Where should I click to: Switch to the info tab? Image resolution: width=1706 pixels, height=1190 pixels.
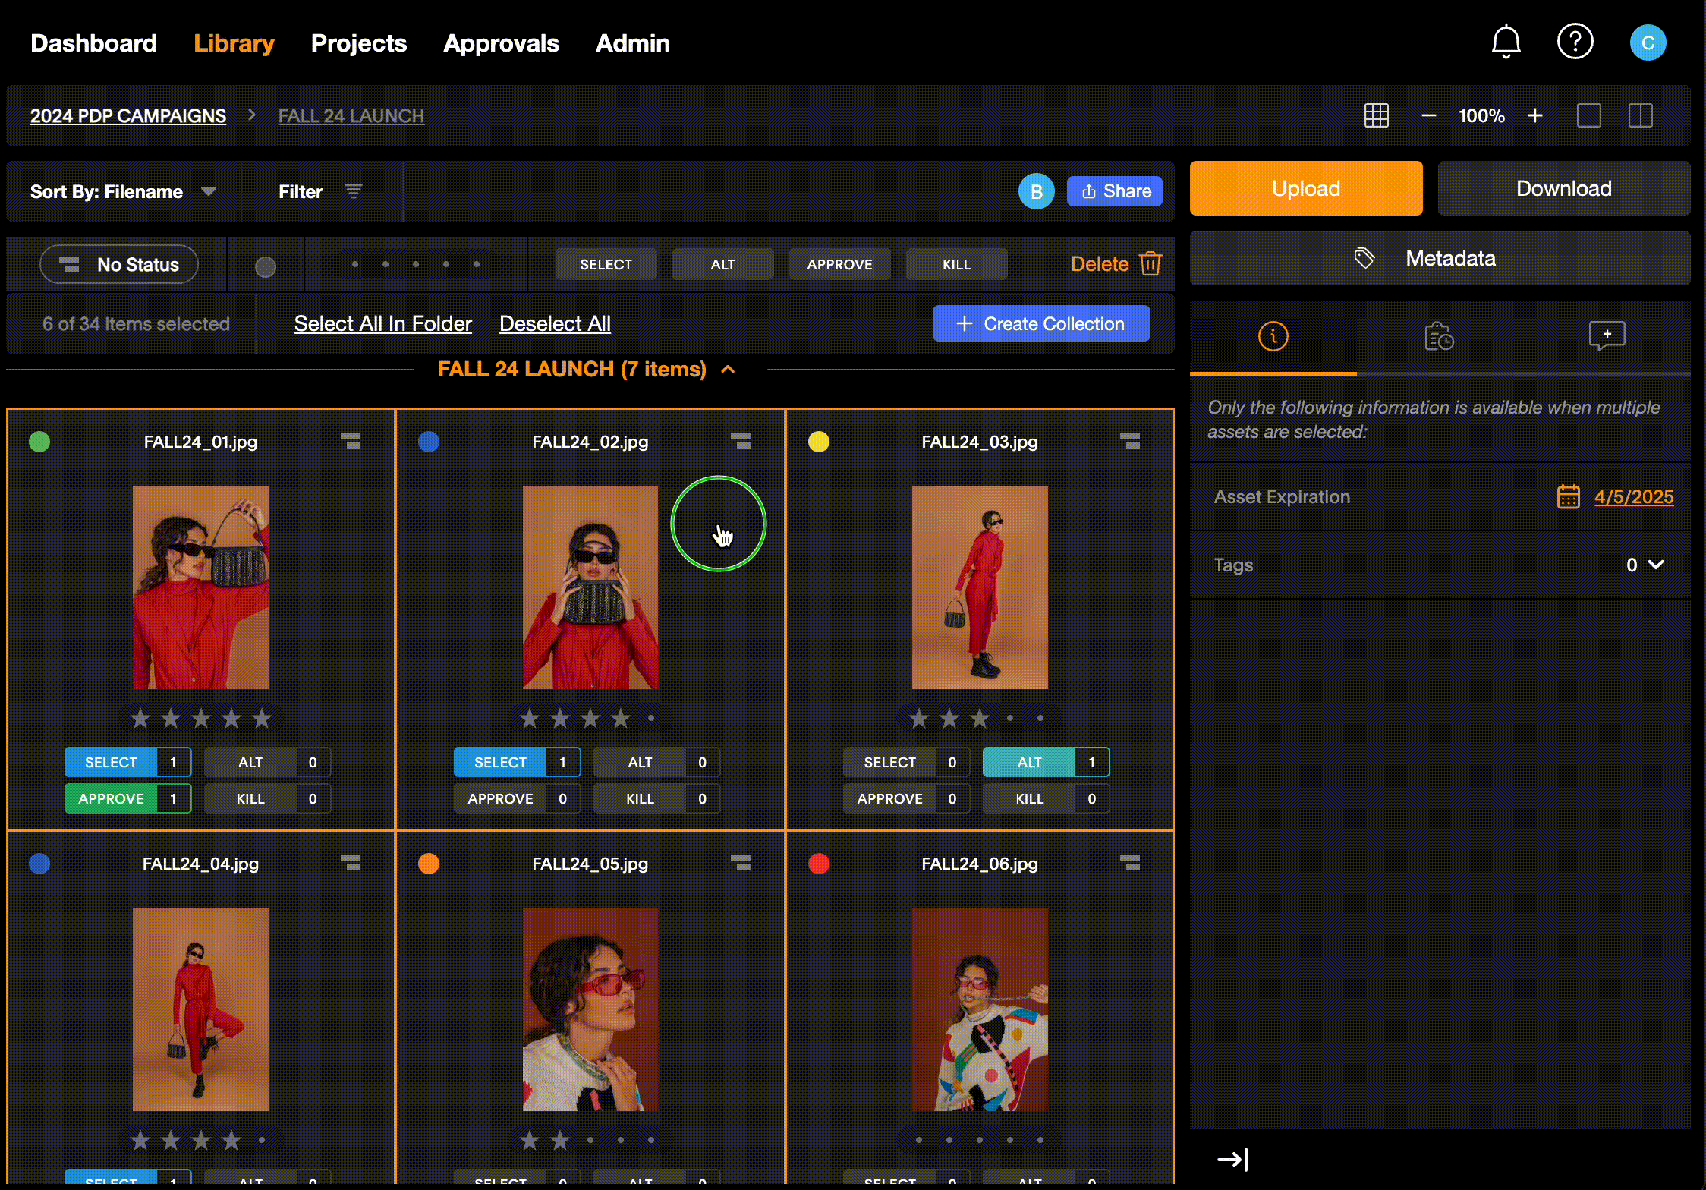1273,336
